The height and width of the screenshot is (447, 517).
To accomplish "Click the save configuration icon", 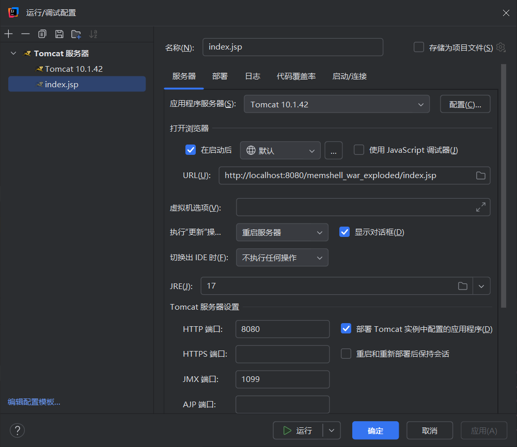I will coord(59,34).
